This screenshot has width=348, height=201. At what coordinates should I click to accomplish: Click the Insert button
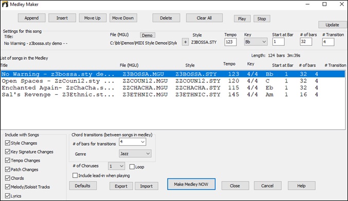click(x=62, y=18)
